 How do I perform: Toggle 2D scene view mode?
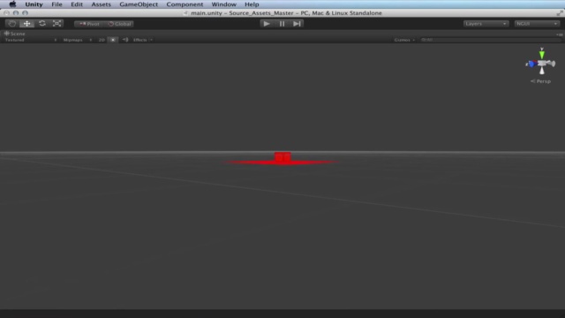(x=102, y=40)
